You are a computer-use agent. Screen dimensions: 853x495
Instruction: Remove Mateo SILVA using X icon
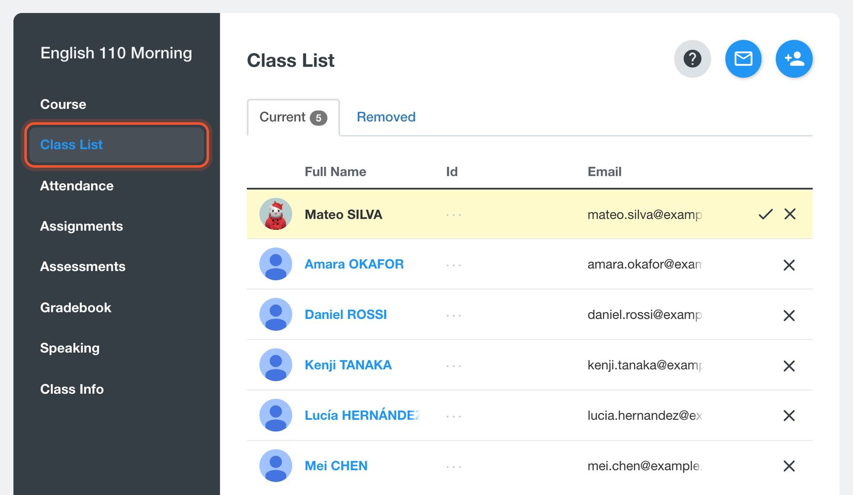[x=790, y=214]
